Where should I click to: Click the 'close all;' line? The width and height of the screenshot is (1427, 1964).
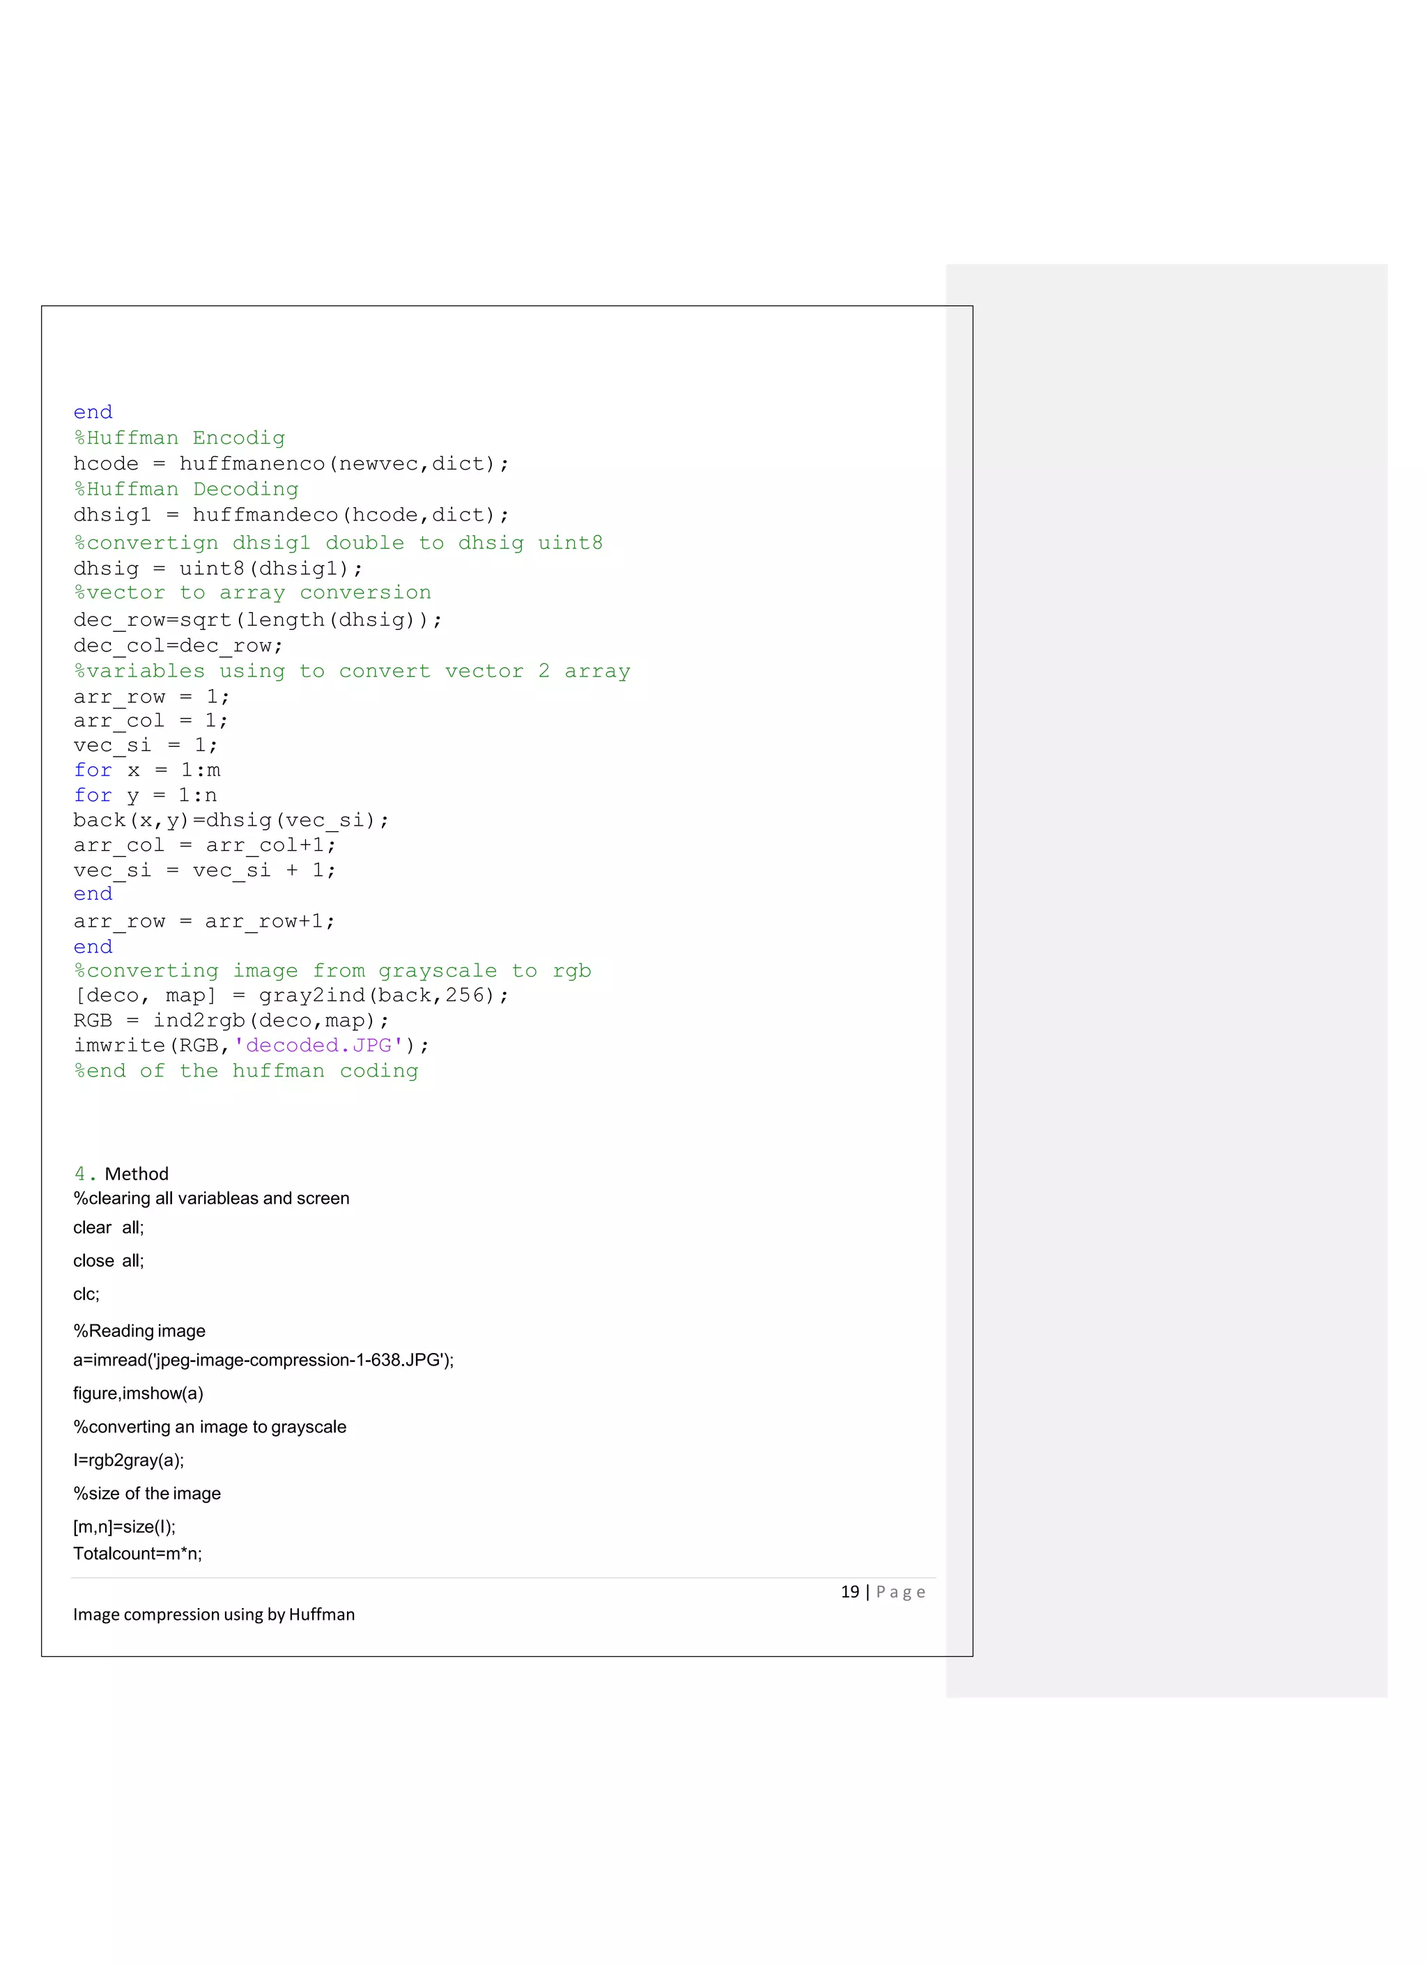(x=109, y=1261)
